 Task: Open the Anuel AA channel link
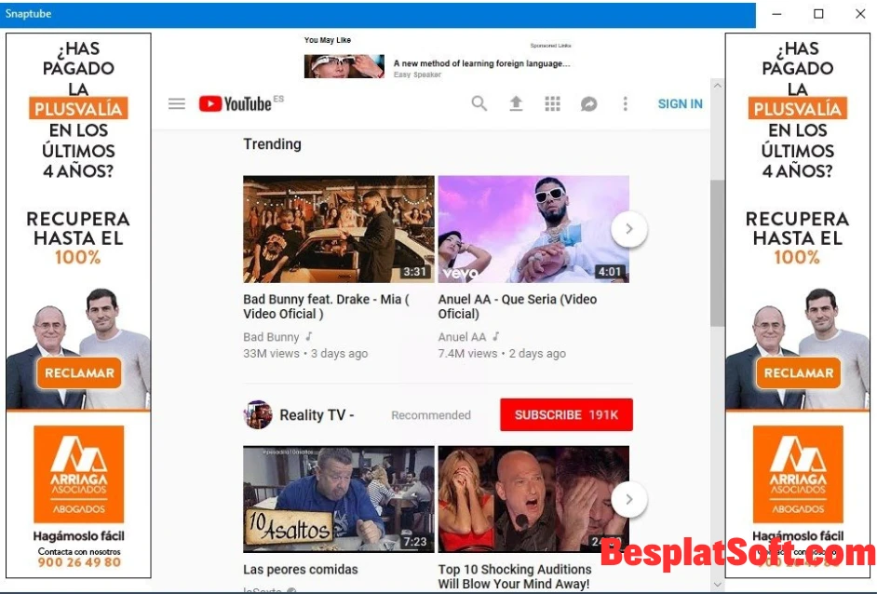[461, 336]
